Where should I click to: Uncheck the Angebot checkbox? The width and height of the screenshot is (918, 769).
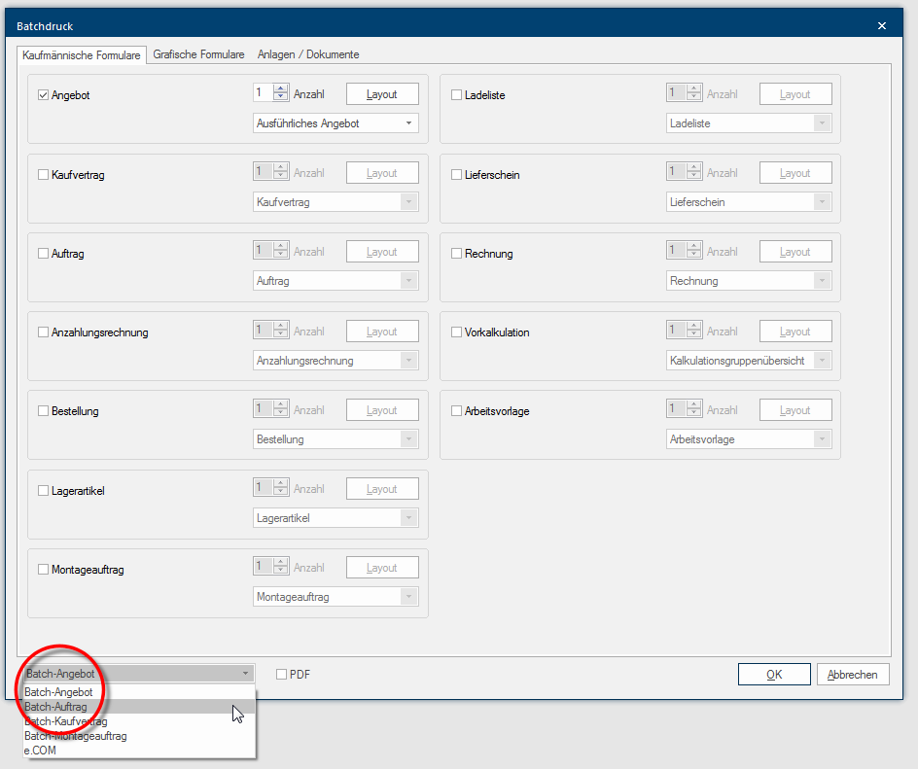(43, 95)
